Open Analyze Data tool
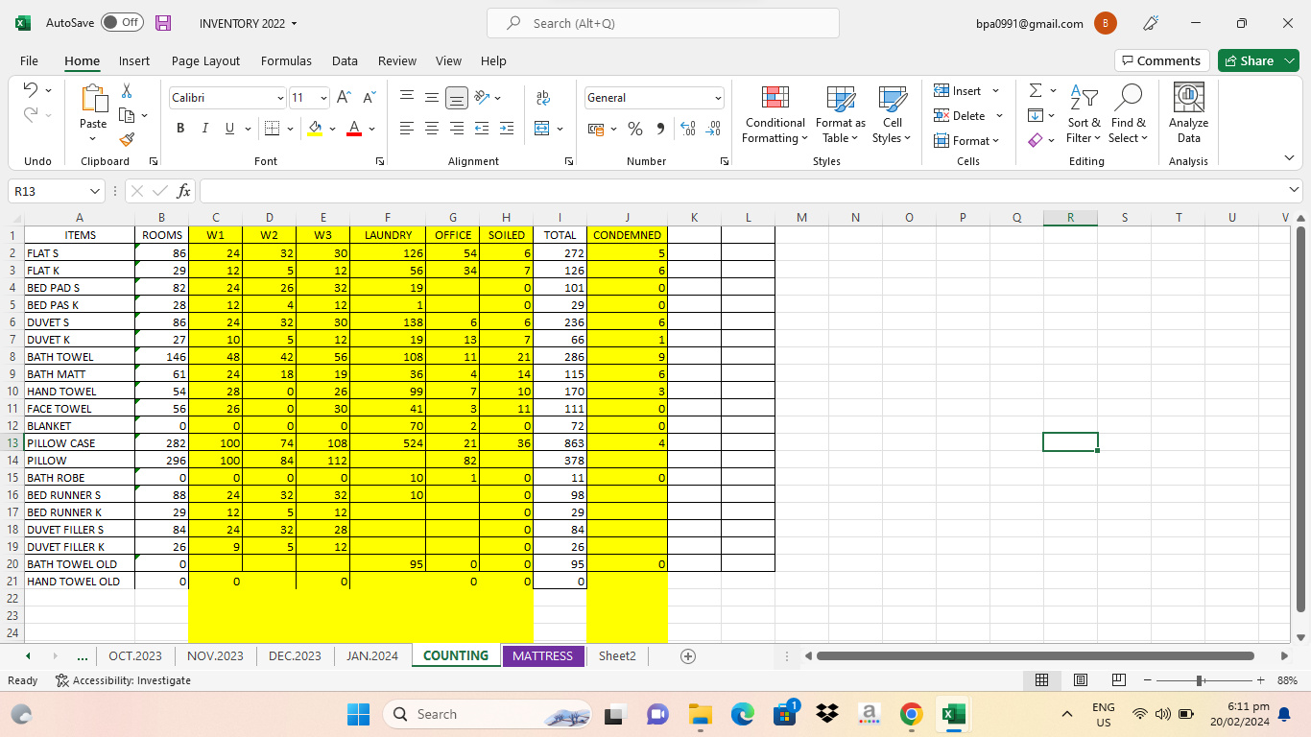The image size is (1311, 737). [x=1188, y=113]
